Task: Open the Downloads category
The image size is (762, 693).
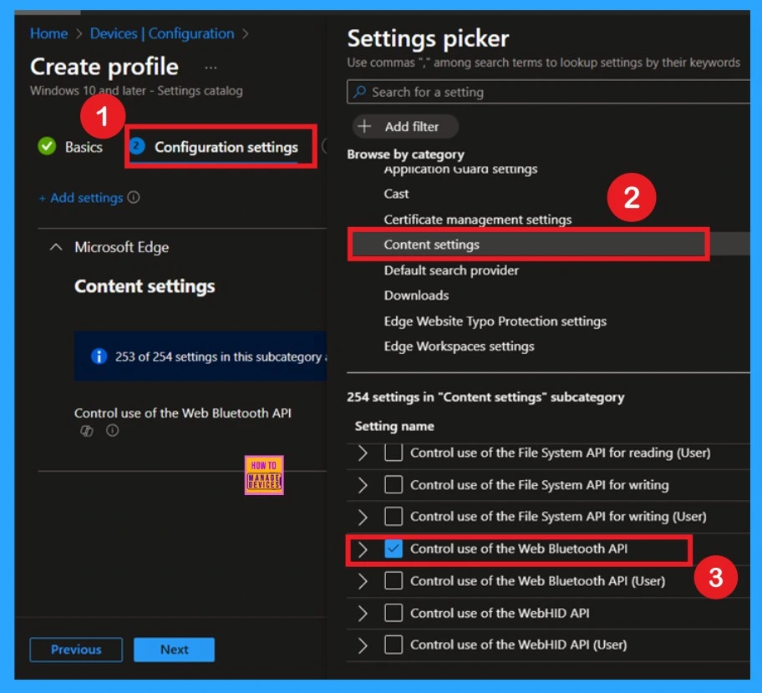Action: click(416, 296)
